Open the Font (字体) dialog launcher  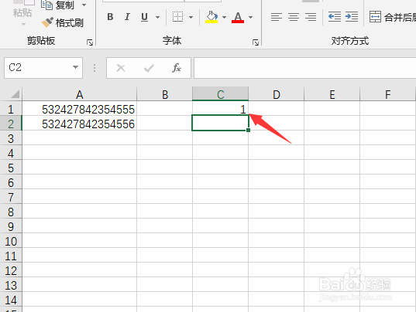click(256, 42)
